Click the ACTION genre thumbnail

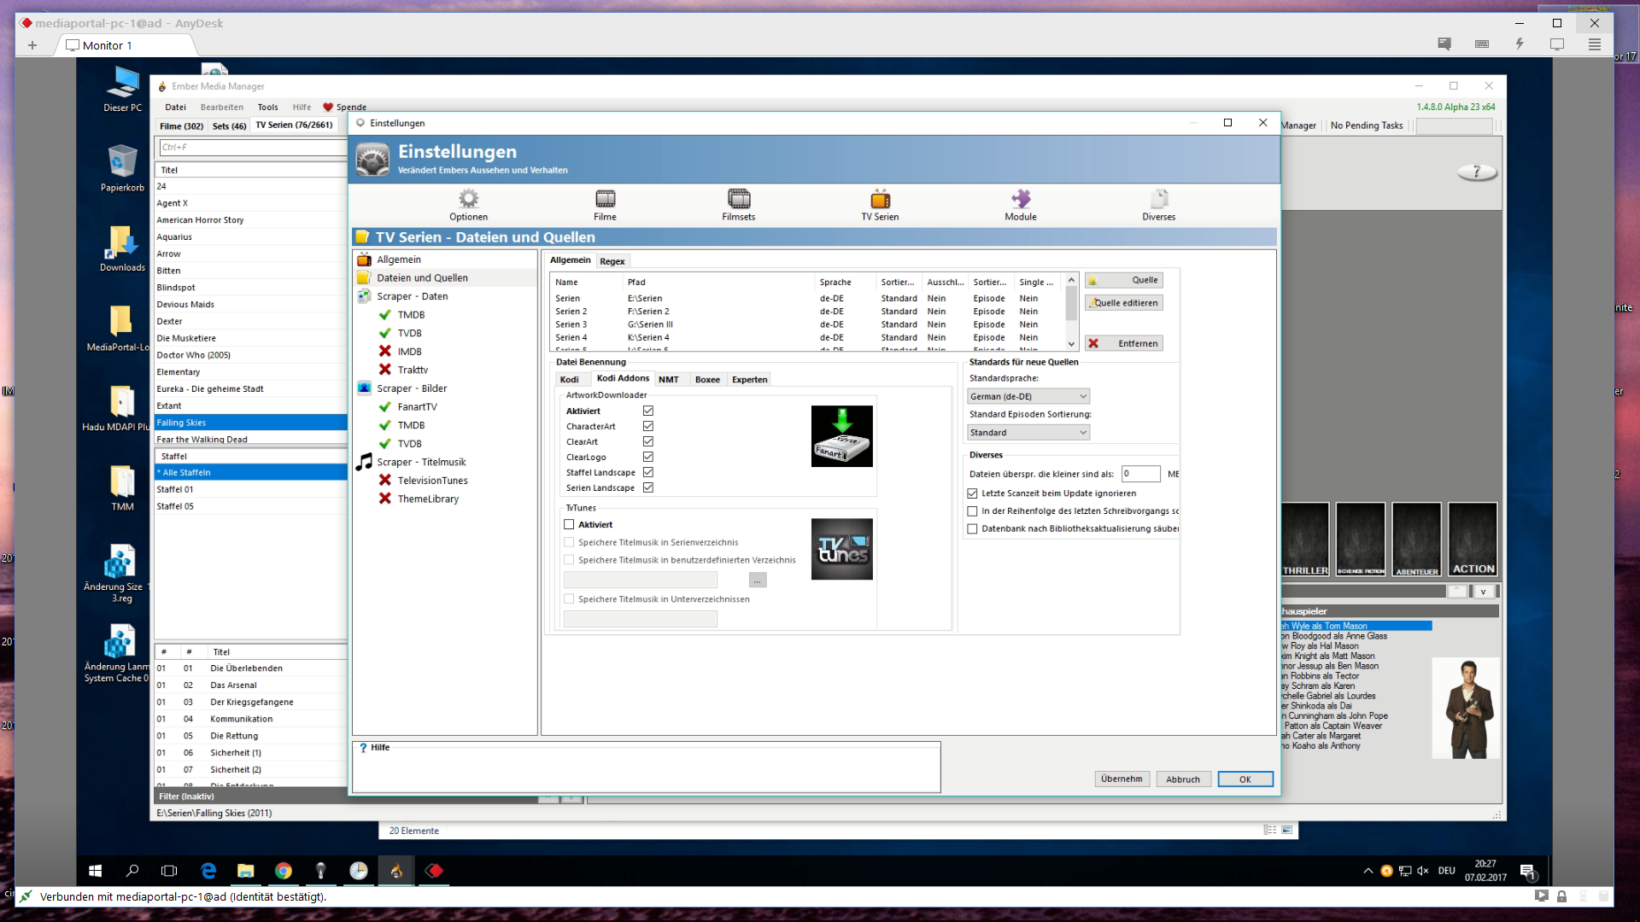click(1473, 540)
